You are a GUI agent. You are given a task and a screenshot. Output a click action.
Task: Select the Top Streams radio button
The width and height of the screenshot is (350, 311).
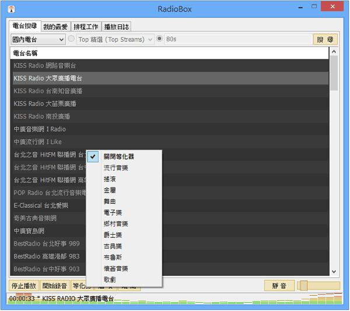point(72,40)
